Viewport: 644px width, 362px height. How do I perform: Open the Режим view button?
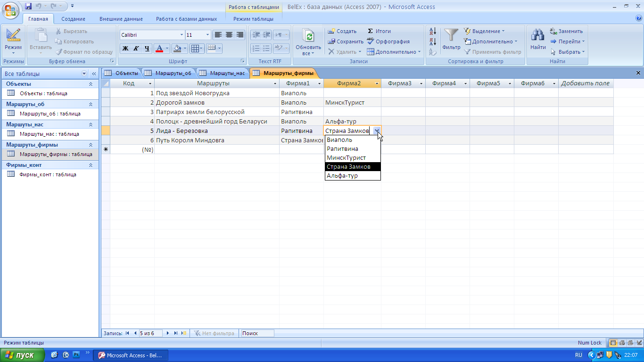pyautogui.click(x=13, y=41)
